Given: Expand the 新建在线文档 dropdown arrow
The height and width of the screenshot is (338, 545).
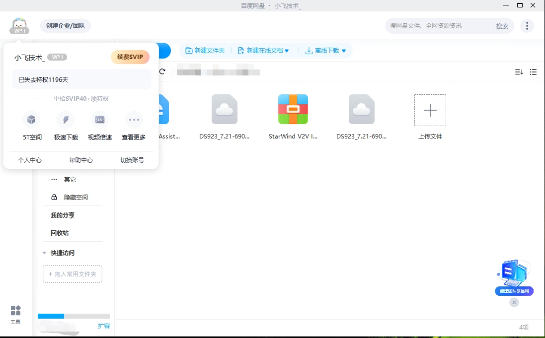Looking at the screenshot, I should tap(287, 51).
